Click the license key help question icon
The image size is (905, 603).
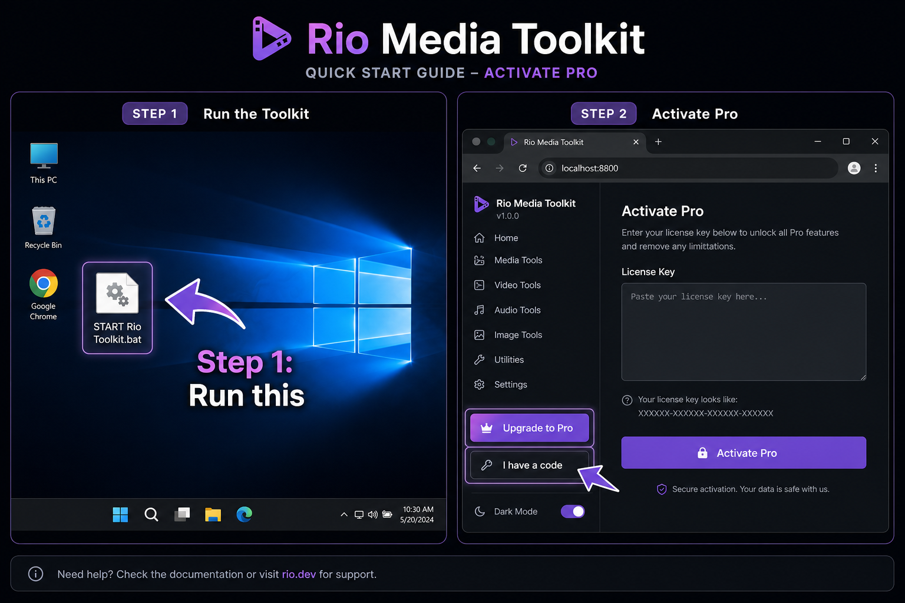point(627,400)
